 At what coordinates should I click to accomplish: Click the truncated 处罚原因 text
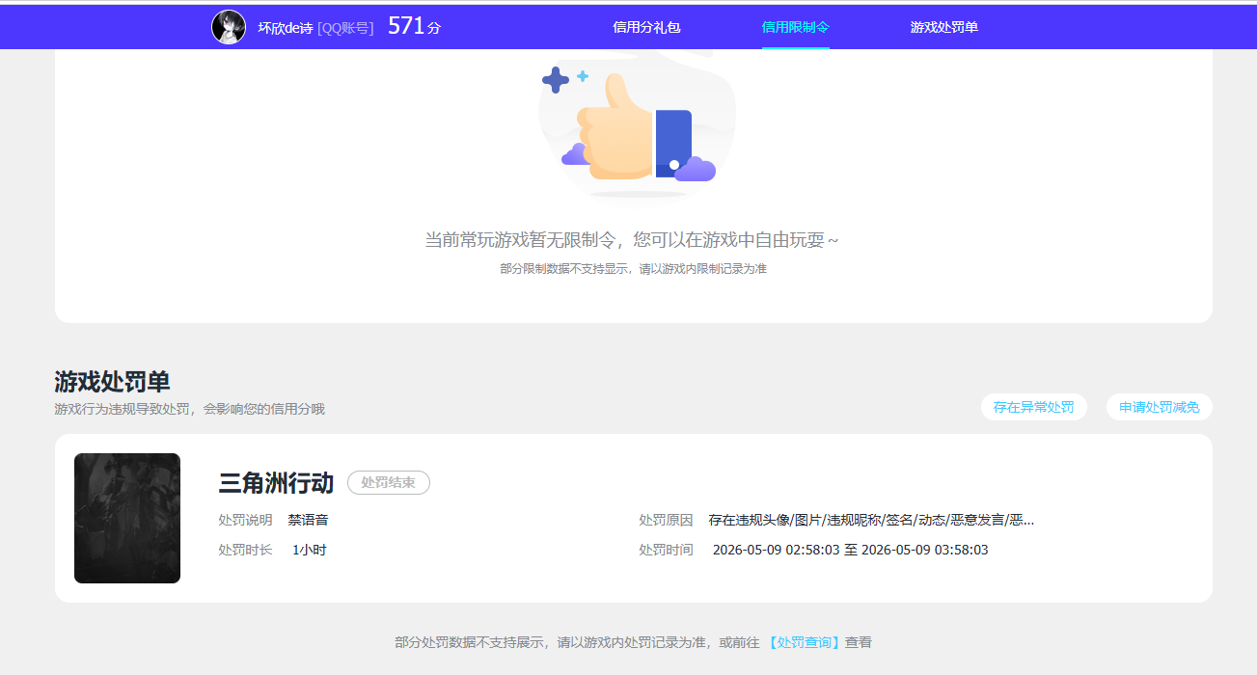tap(871, 520)
